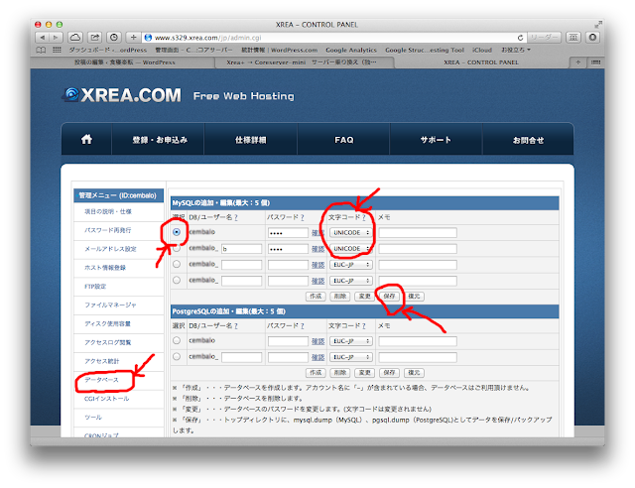635x488 pixels.
Task: Click MySQL 変更 change button
Action: coord(364,296)
